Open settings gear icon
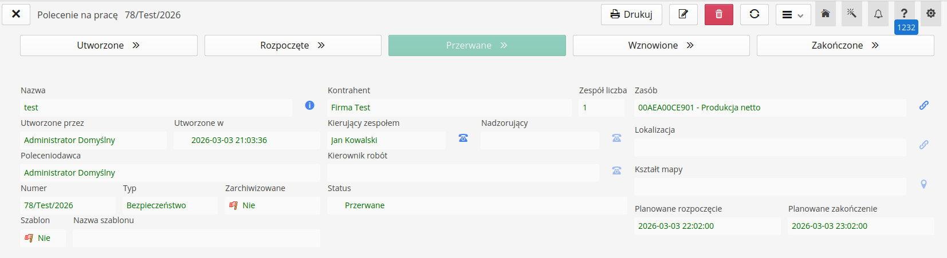Screen dimensions: 947x258 point(931,14)
